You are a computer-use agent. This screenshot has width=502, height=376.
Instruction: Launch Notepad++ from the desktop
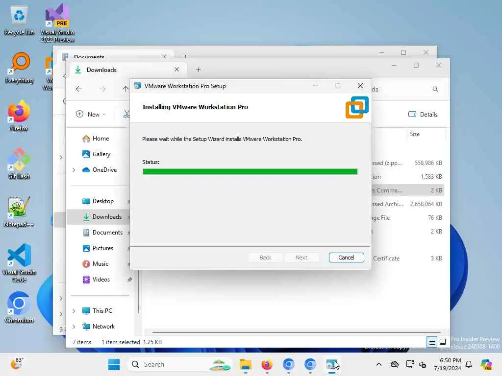[x=19, y=212]
